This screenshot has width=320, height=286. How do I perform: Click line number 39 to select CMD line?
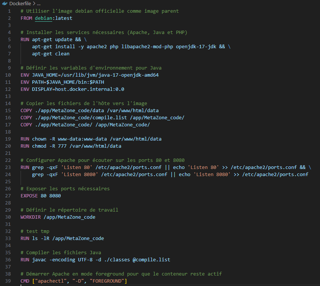click(8, 281)
